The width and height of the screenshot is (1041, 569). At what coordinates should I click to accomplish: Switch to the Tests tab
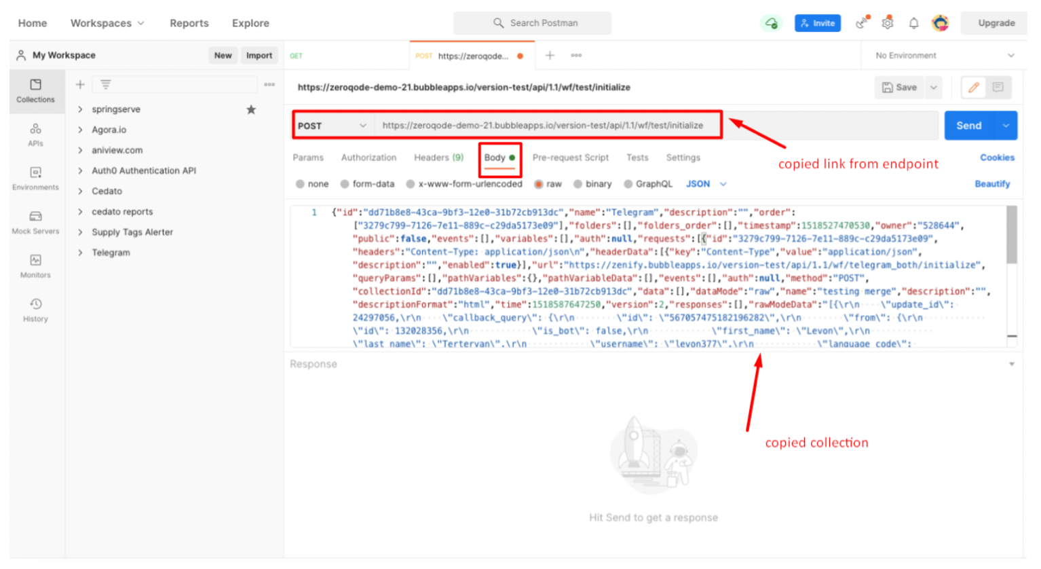pos(637,158)
